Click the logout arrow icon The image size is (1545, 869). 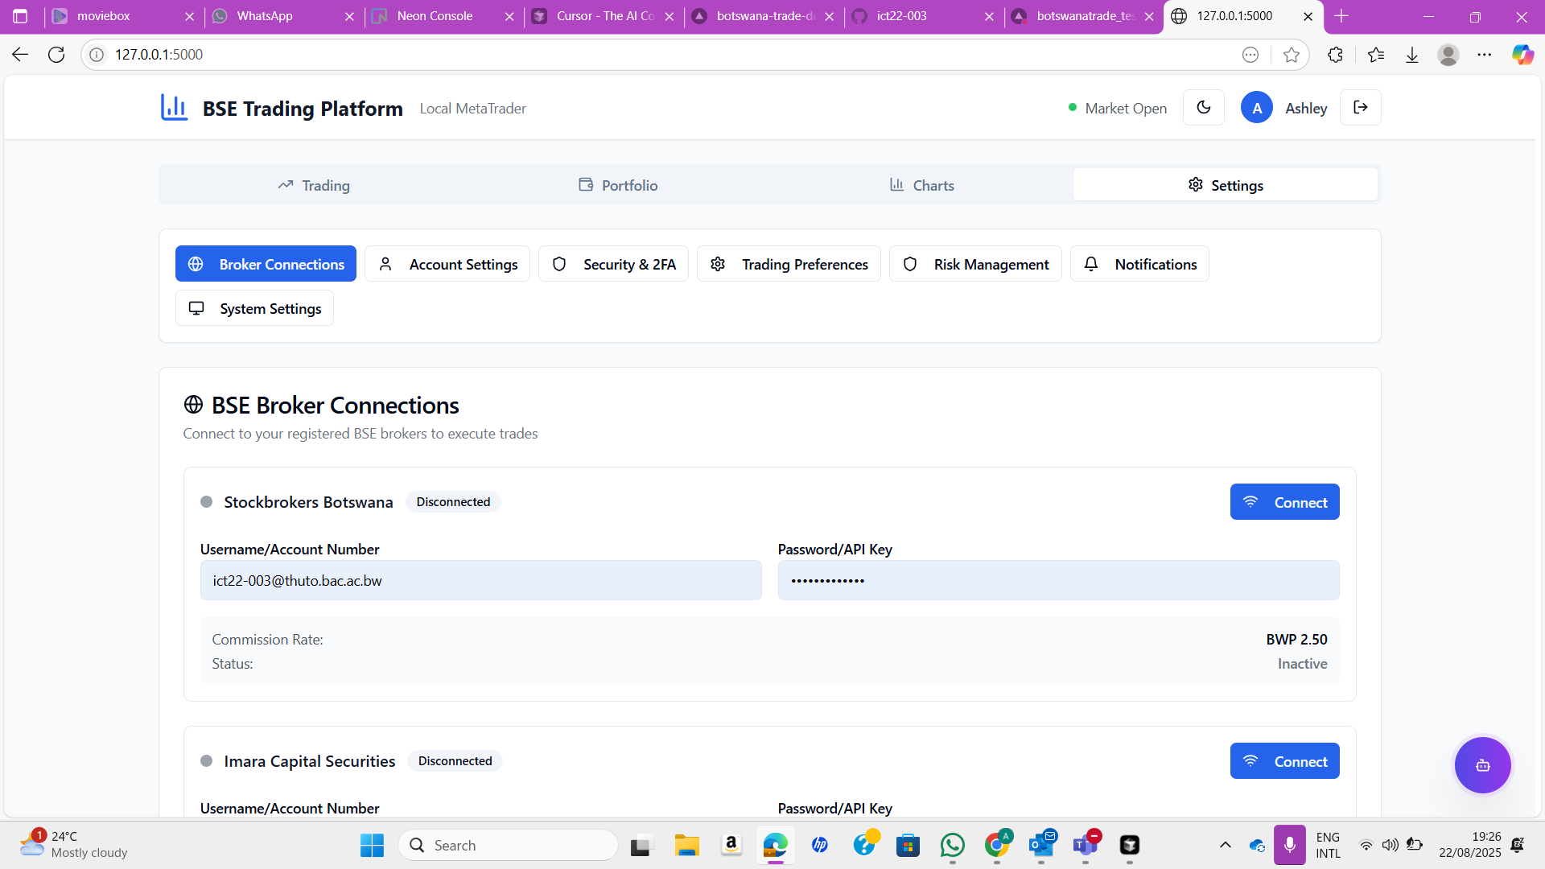[1360, 108]
